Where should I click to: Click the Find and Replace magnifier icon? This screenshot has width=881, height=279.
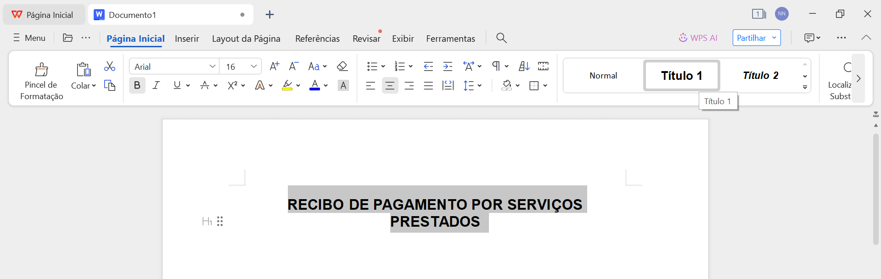847,67
